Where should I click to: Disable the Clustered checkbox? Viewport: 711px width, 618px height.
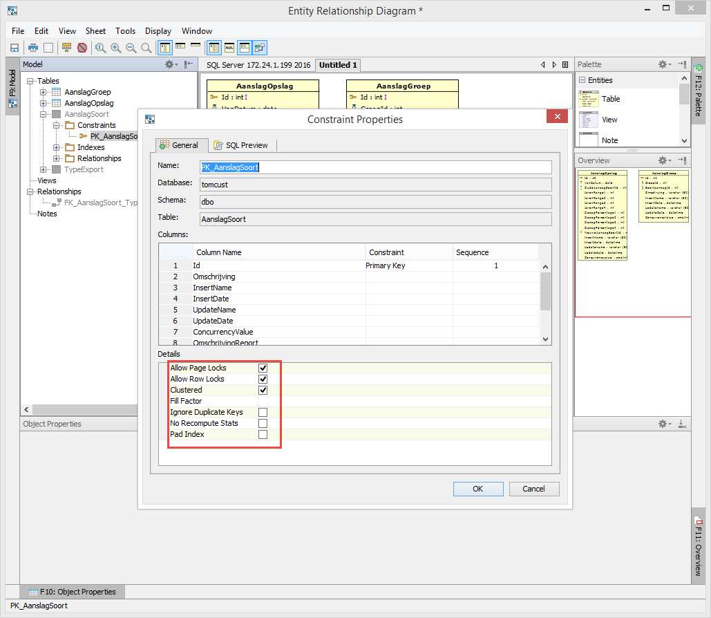(x=263, y=390)
